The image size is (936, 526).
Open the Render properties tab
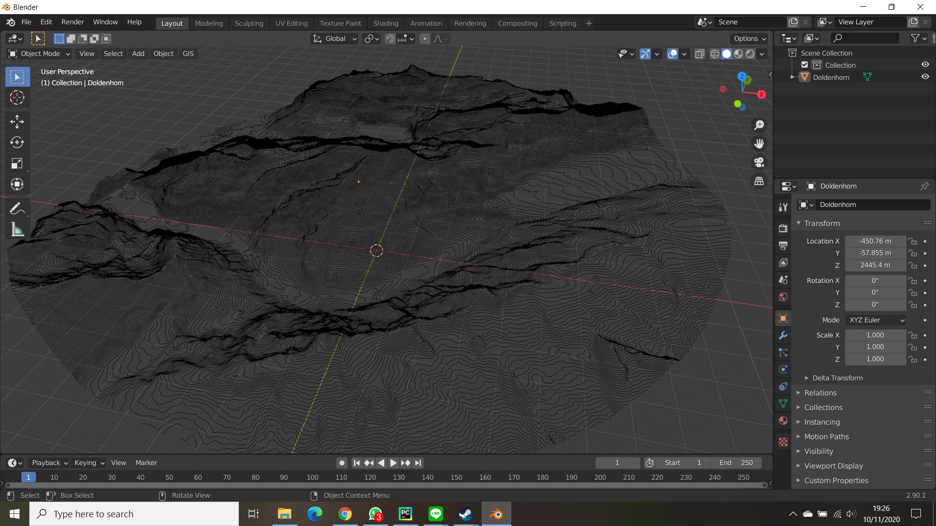point(783,228)
